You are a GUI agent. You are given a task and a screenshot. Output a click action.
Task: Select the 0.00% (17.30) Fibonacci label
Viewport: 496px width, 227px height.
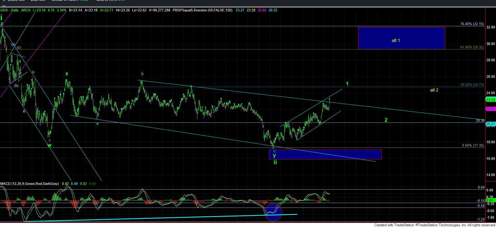pos(473,146)
